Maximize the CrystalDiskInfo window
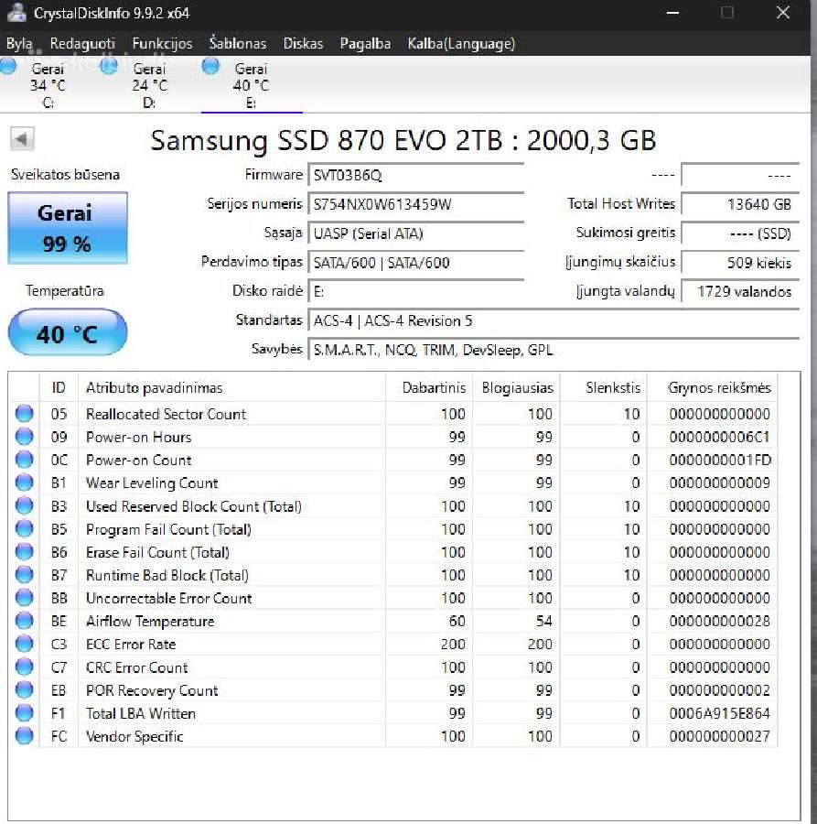 (727, 13)
